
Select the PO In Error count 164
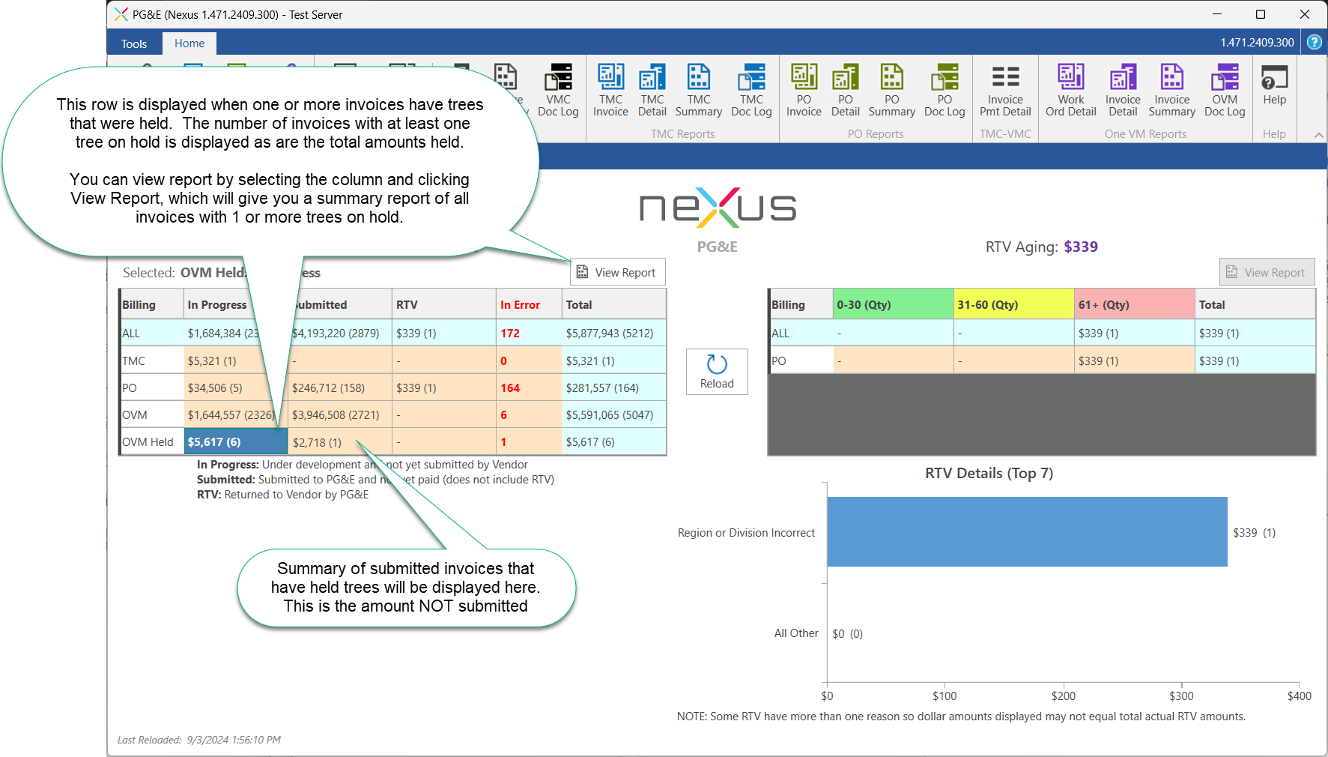coord(510,388)
